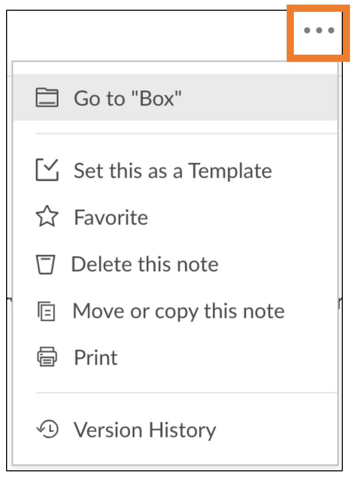The image size is (353, 478).
Task: Click the clock icon for Version History
Action: (47, 429)
